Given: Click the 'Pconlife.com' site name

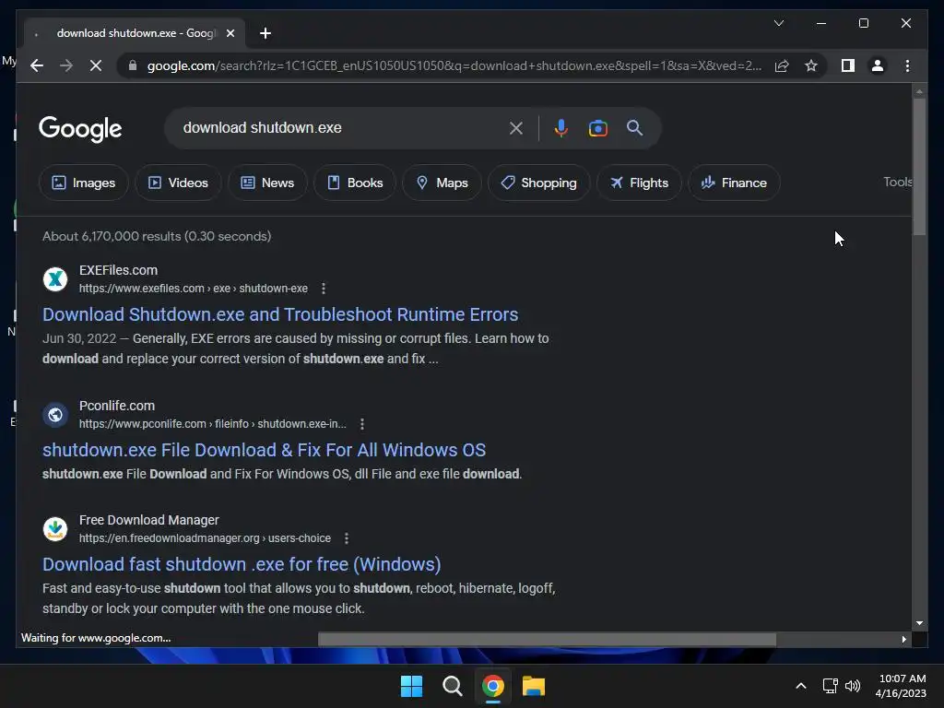Looking at the screenshot, I should point(117,406).
